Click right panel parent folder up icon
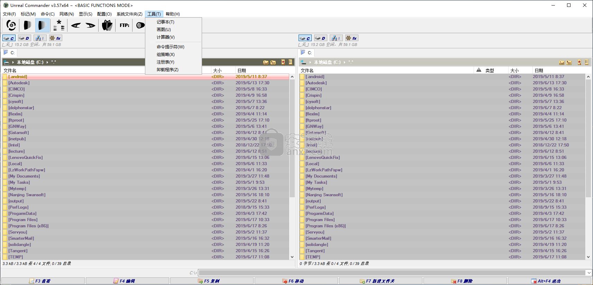This screenshot has height=285, width=593. 569,62
